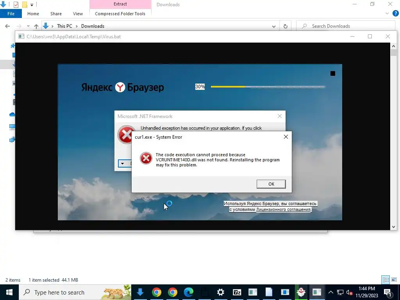Open the notification center icon
This screenshot has height=300, width=400.
[388, 292]
